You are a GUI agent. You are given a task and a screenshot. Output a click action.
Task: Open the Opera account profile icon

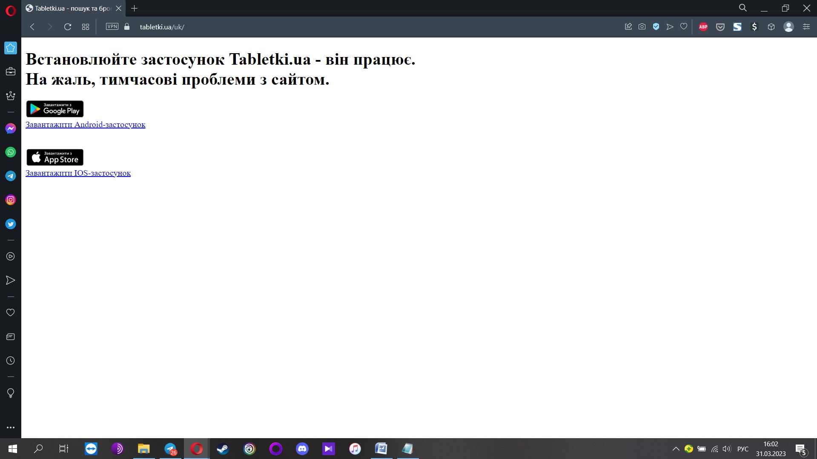[x=788, y=27]
